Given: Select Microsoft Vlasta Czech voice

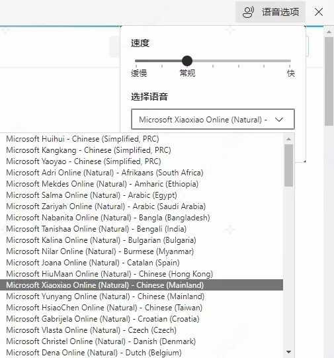Looking at the screenshot, I should [142, 330].
